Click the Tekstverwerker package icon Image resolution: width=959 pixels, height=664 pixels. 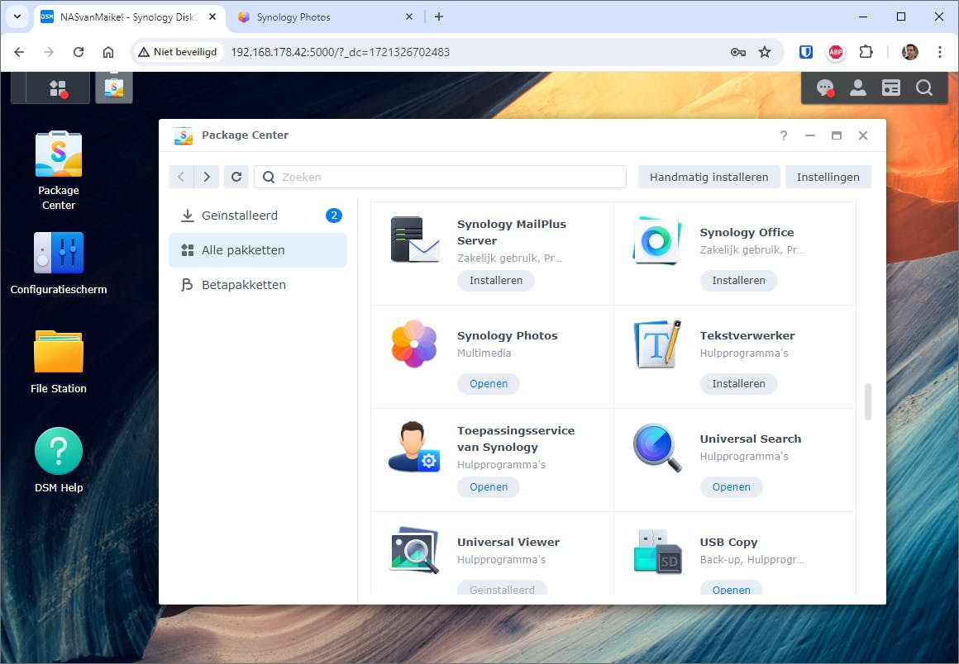click(x=657, y=344)
